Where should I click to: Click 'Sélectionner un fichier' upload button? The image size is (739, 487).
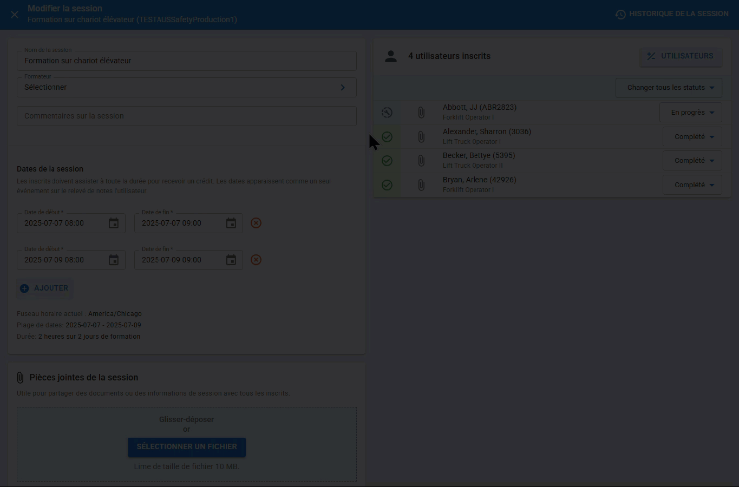click(x=187, y=447)
